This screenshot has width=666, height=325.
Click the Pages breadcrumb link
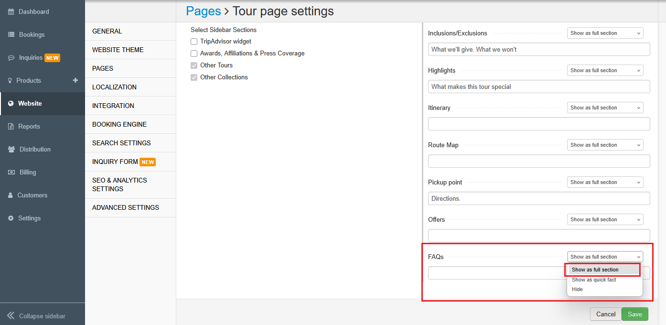[204, 11]
